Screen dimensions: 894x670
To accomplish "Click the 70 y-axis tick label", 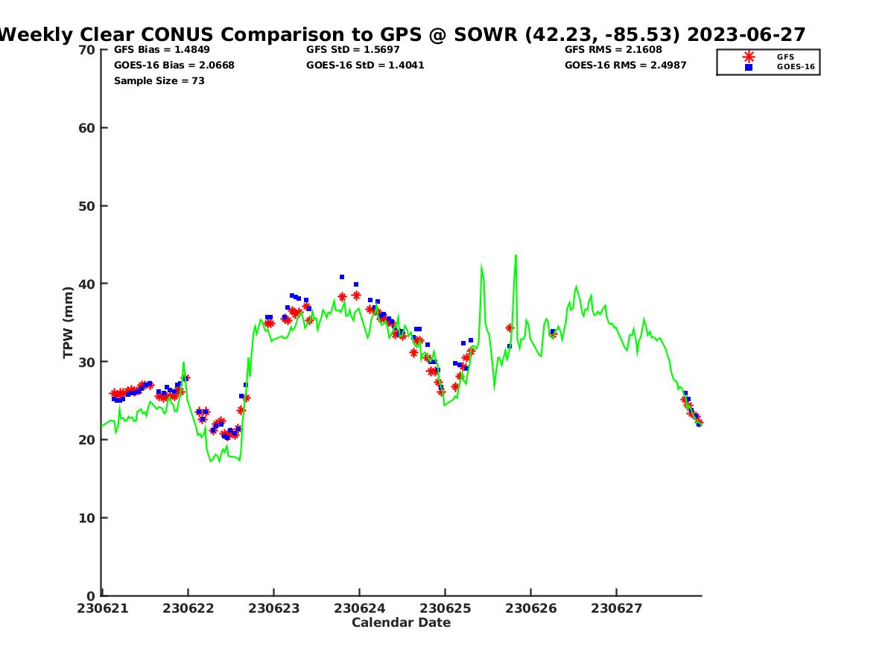I will click(87, 50).
